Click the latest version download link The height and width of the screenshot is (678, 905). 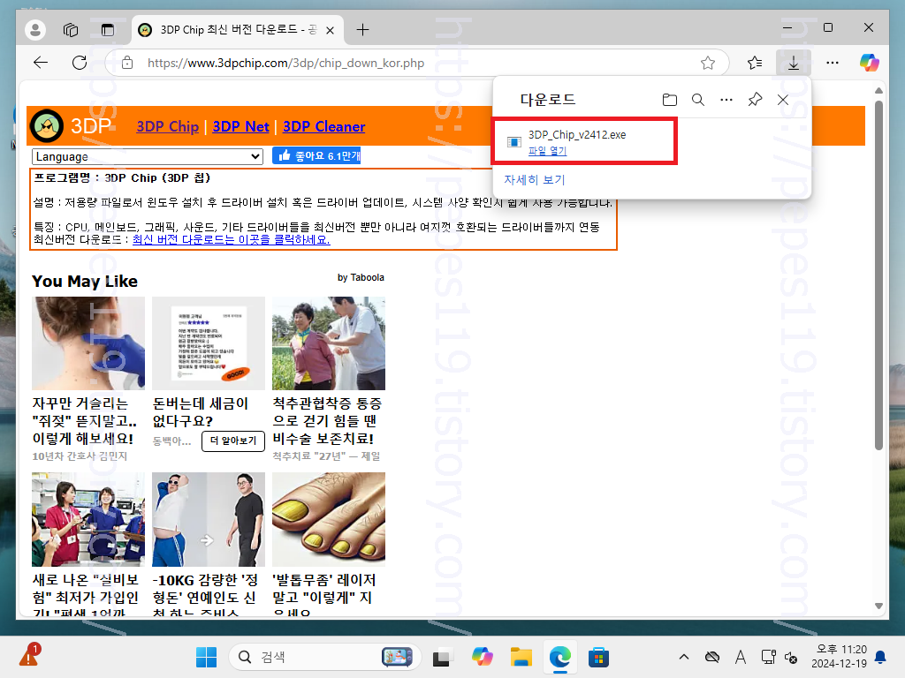[231, 239]
